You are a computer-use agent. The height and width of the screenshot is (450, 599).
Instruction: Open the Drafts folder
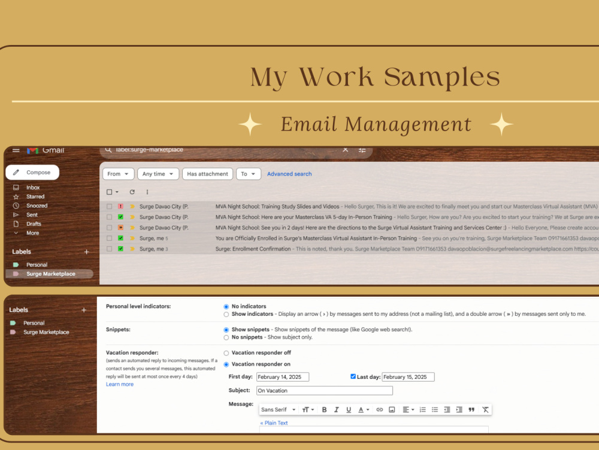[x=34, y=224]
